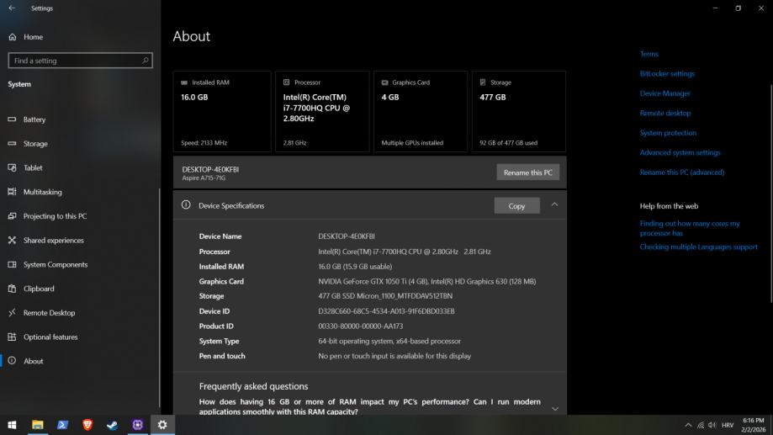Select the Installed RAM card
The height and width of the screenshot is (435, 773).
222,111
